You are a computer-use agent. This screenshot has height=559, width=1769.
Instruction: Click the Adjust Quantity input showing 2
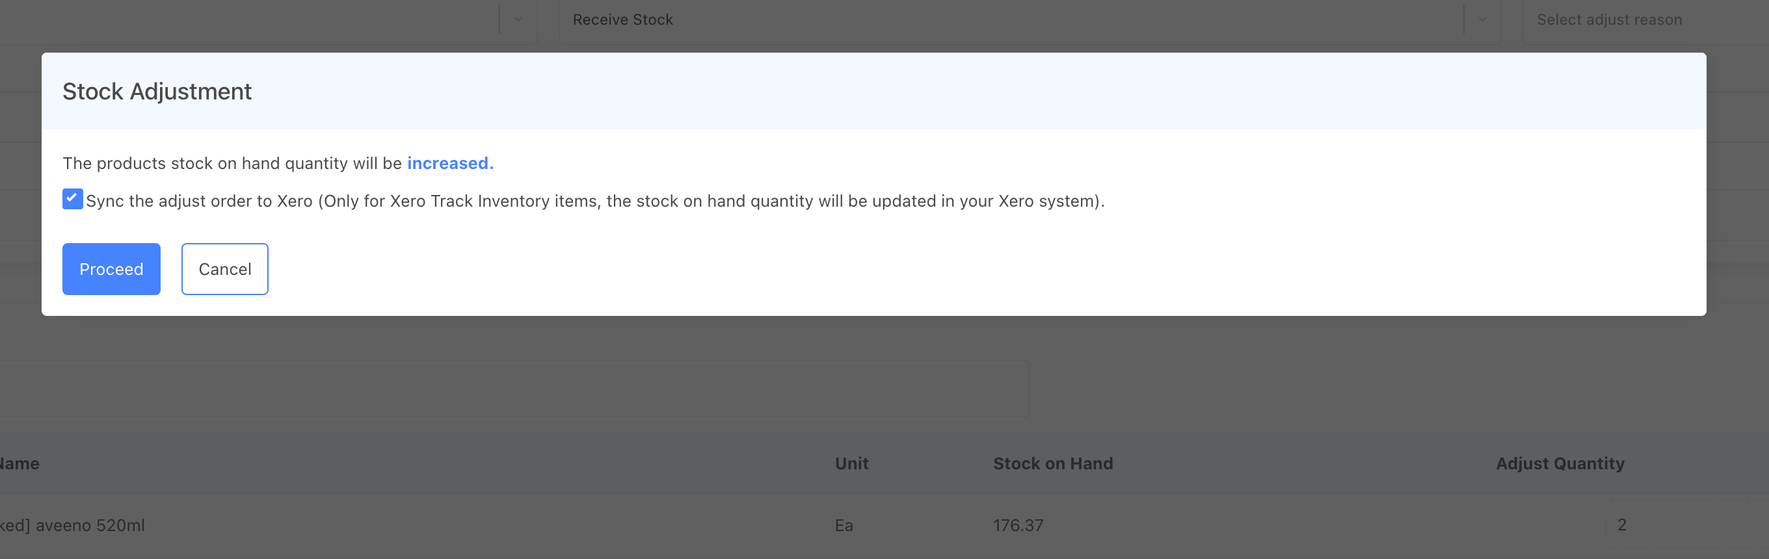(1683, 525)
